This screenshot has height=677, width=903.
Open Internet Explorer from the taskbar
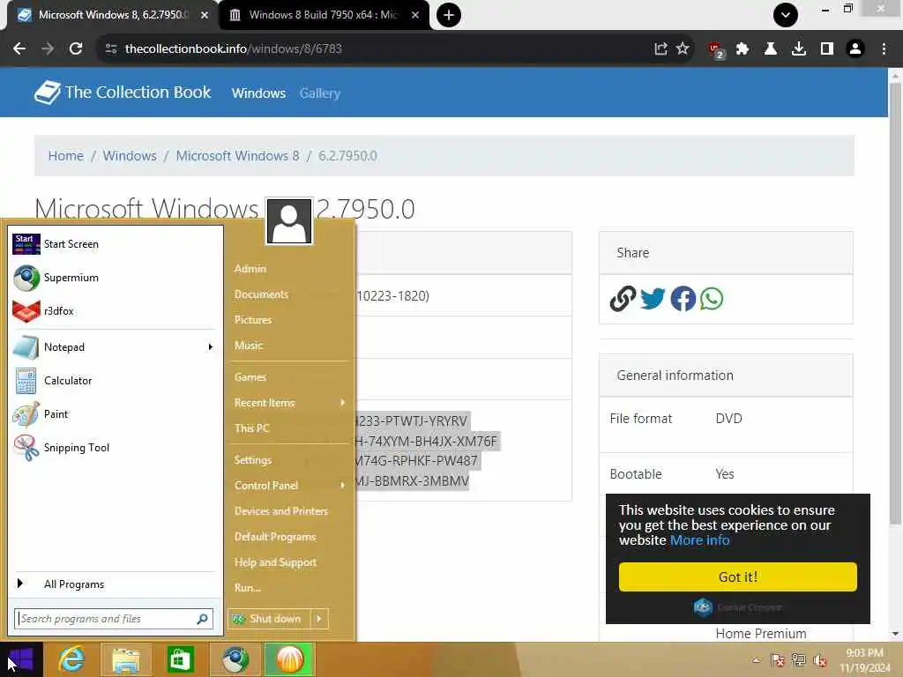coord(71,659)
